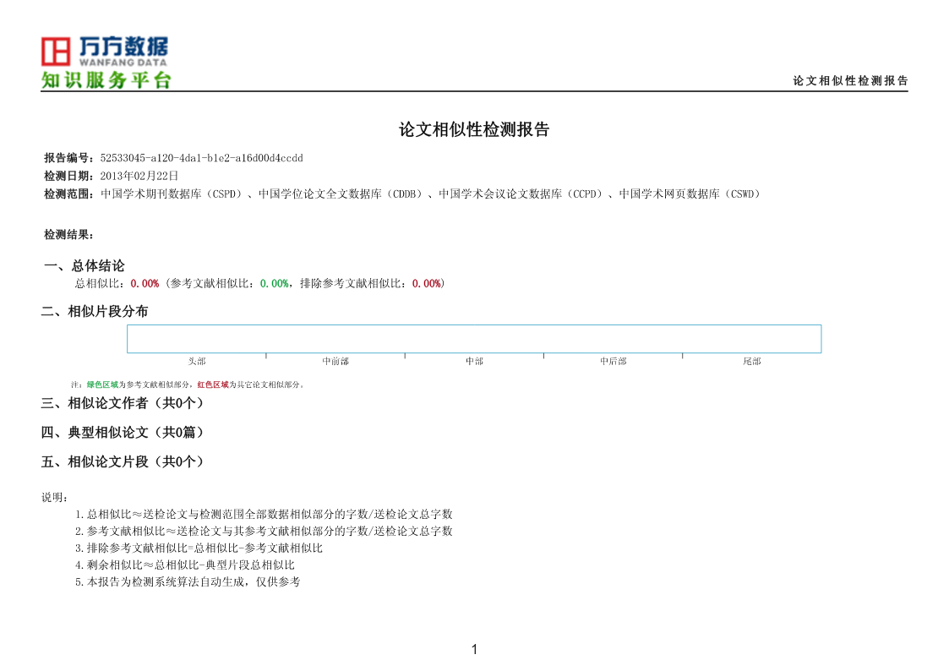
Task: Click note 3 defining 排除参考文献相似比
Action: coord(199,548)
